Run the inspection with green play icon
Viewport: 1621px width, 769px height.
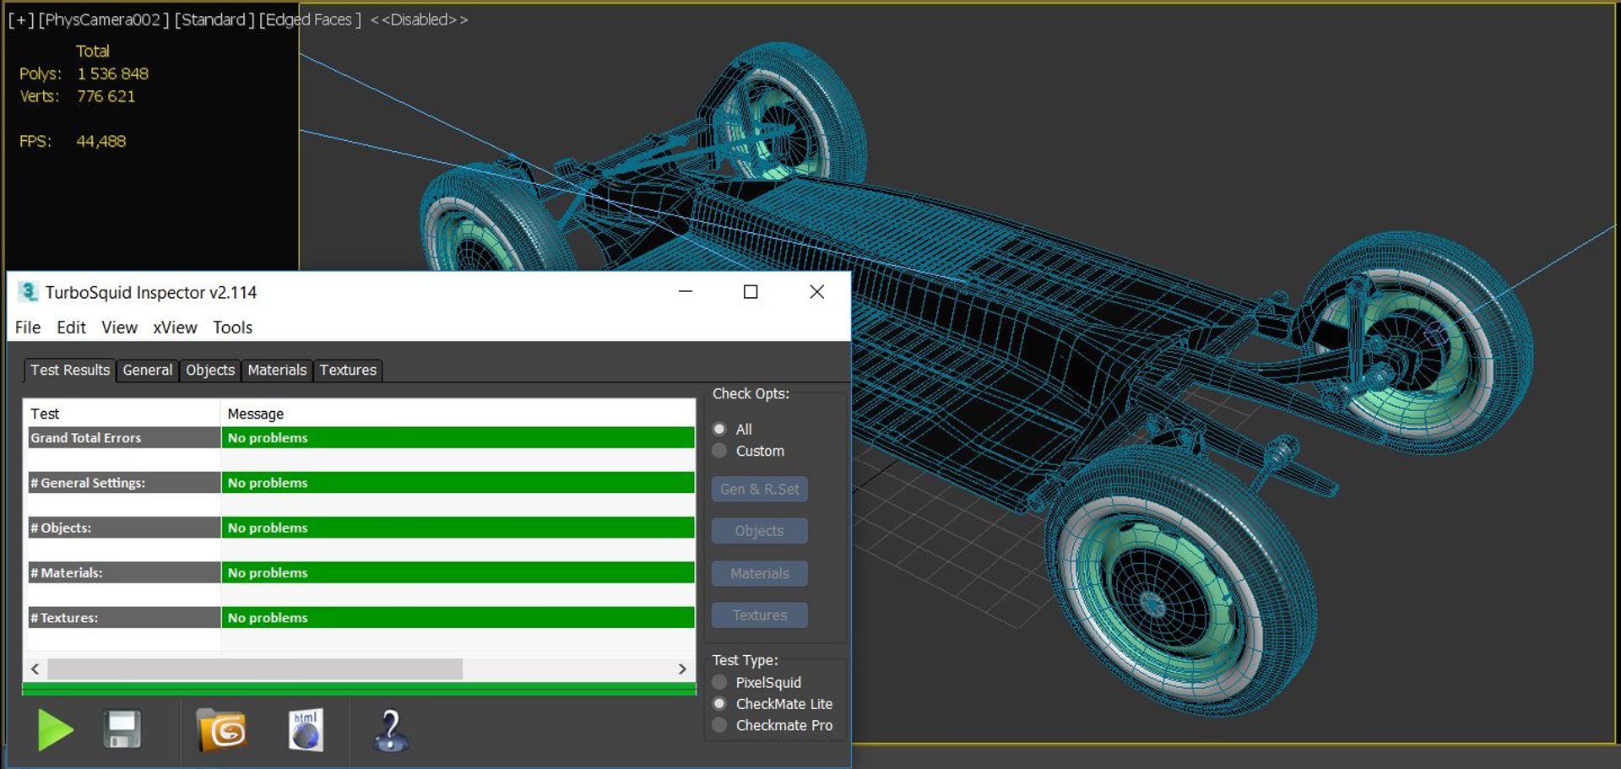(x=56, y=730)
